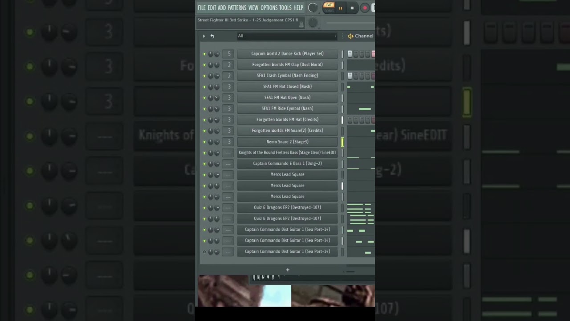Image resolution: width=570 pixels, height=321 pixels.
Task: Open the PATTERNS menu
Action: point(237,8)
